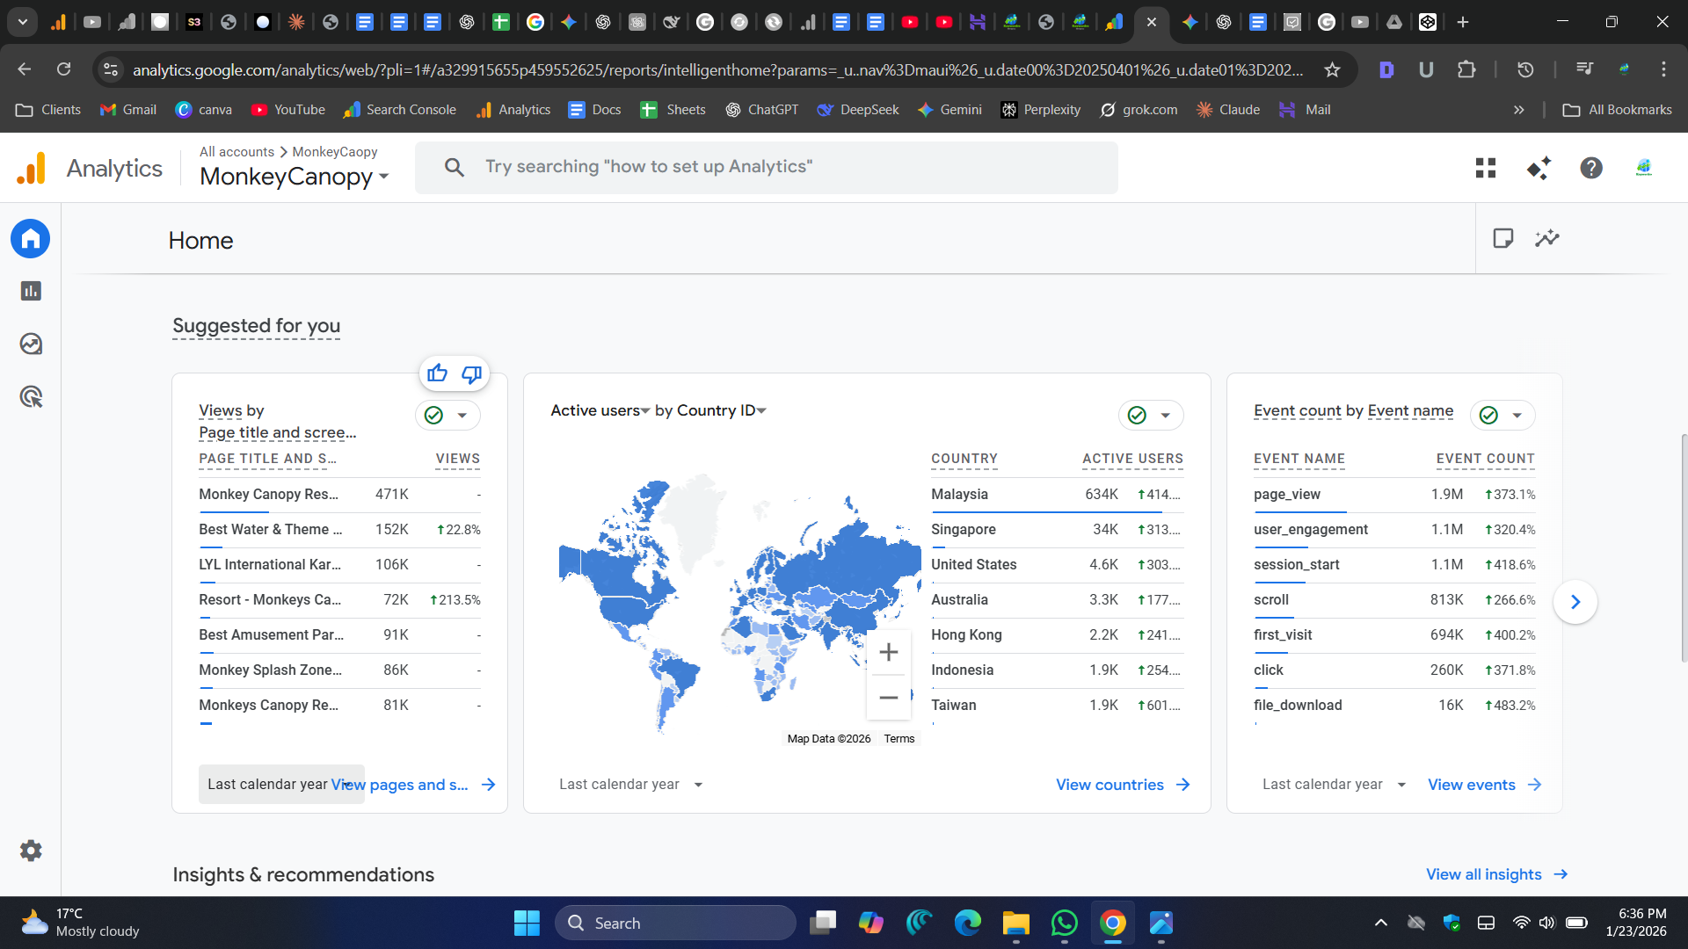This screenshot has height=949, width=1688.
Task: Zoom in on the world map with the plus control
Action: click(888, 652)
